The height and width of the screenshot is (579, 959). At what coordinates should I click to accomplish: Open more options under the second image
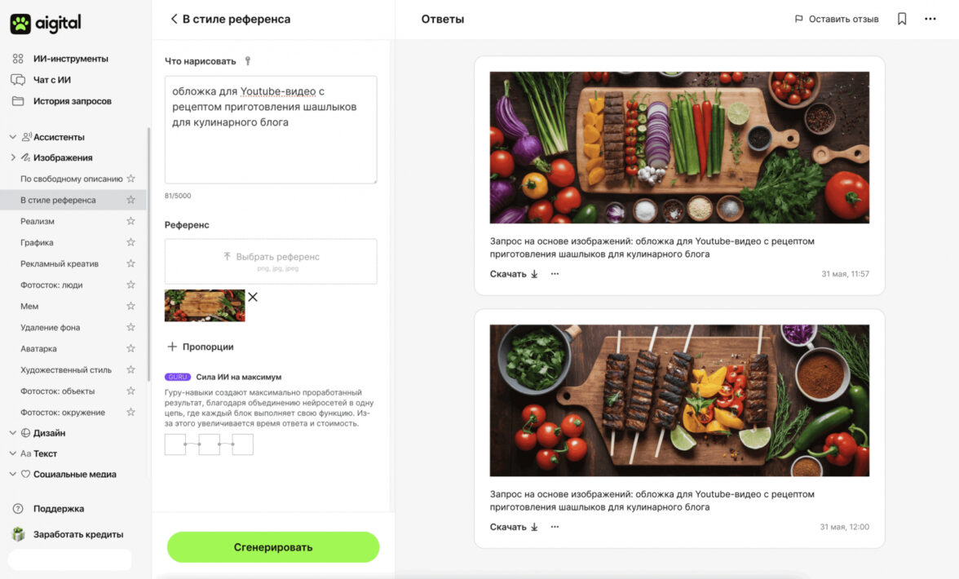coord(555,527)
